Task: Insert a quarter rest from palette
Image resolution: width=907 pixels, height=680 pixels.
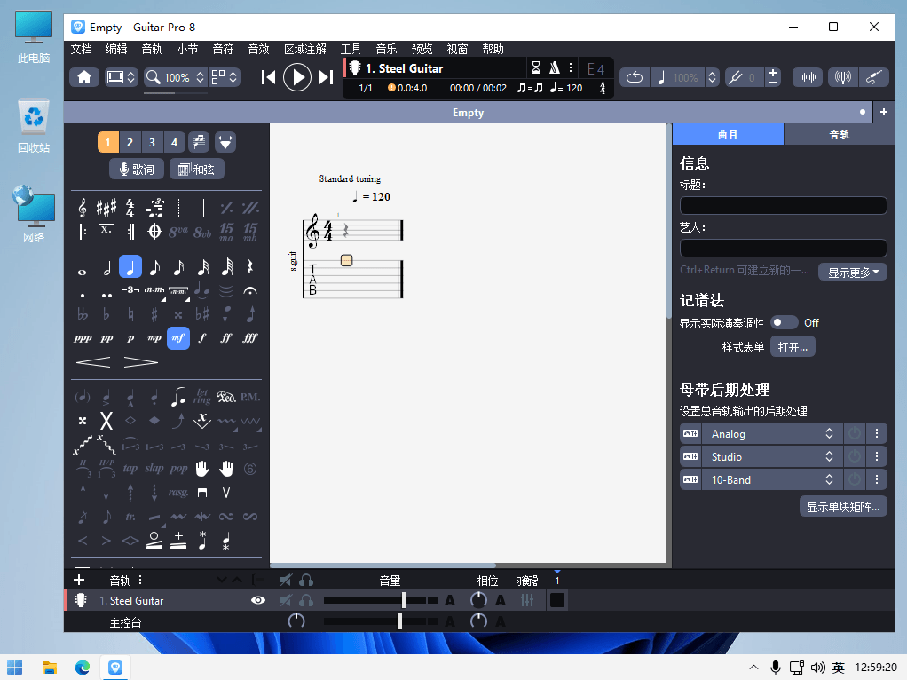Action: point(250,267)
